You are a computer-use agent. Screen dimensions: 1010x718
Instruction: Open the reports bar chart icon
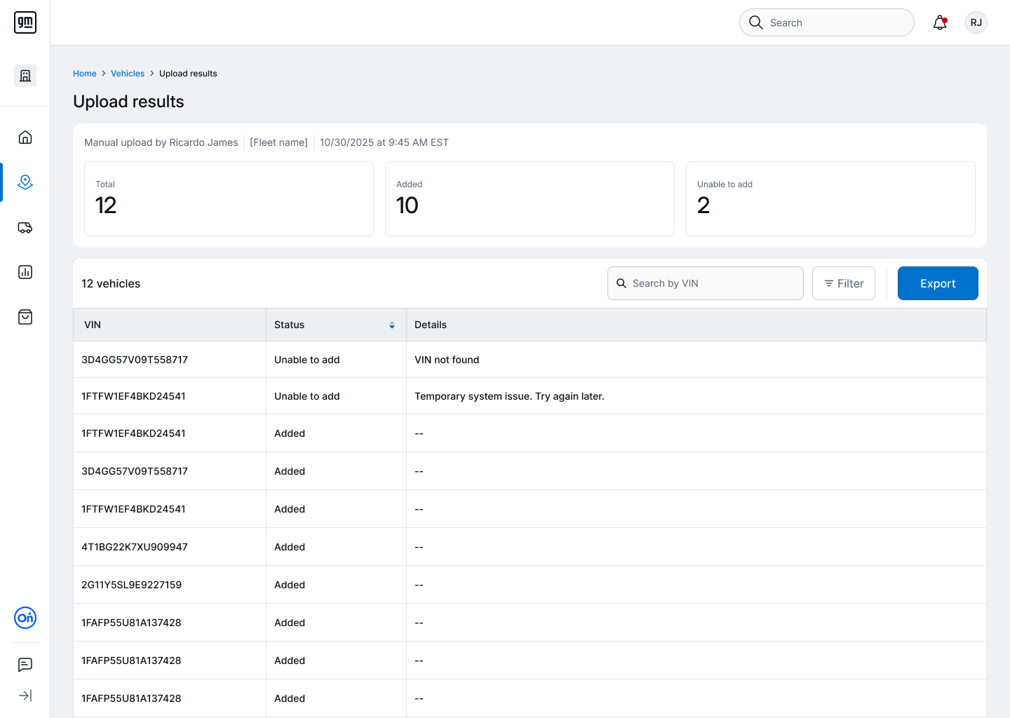pyautogui.click(x=25, y=272)
